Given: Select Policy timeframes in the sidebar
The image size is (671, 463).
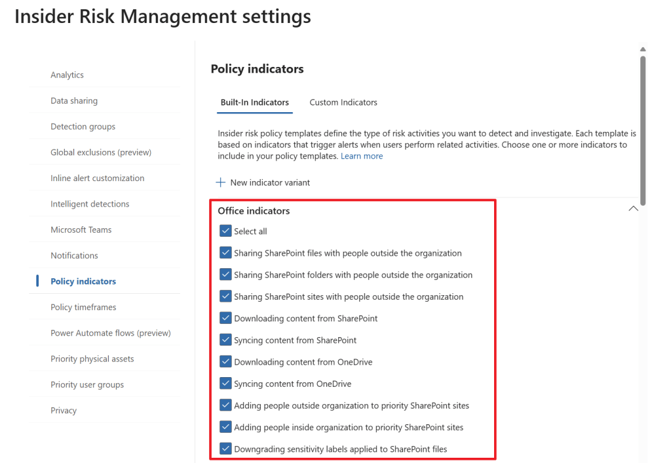Looking at the screenshot, I should coord(83,307).
